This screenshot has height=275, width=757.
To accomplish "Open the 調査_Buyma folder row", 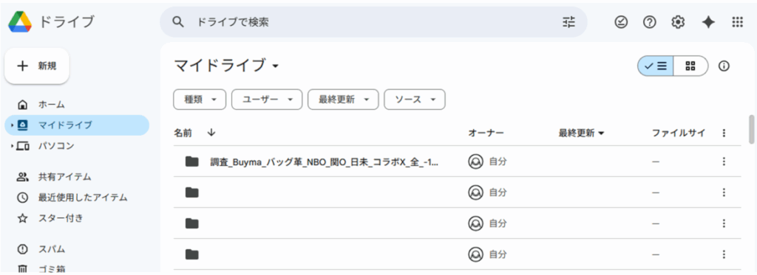I will pos(457,161).
